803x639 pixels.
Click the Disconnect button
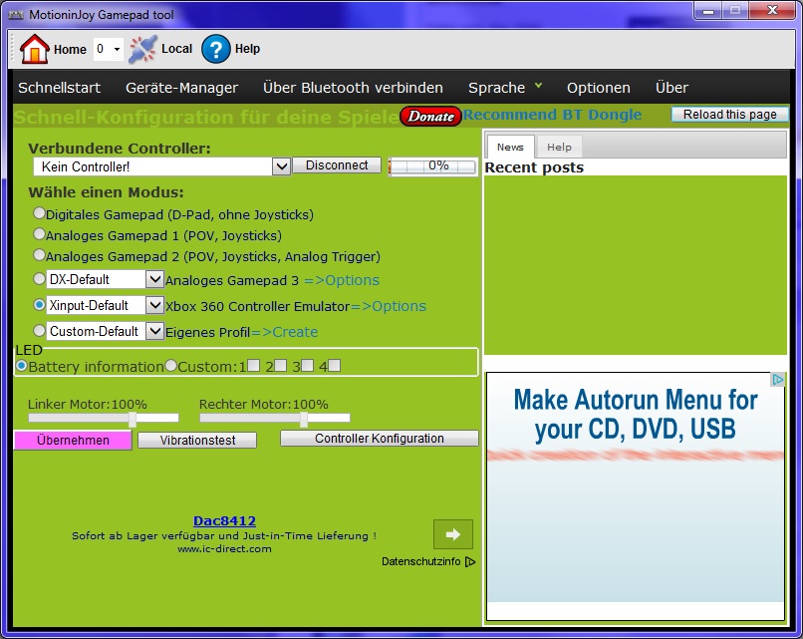pos(337,165)
